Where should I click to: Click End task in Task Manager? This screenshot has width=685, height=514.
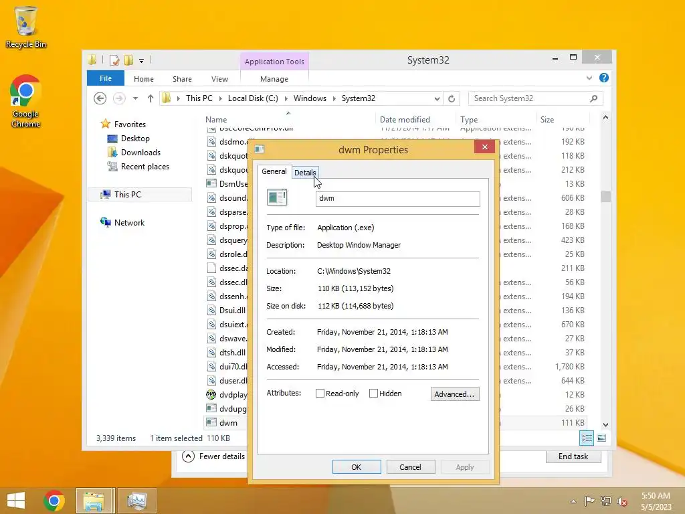[x=573, y=456]
